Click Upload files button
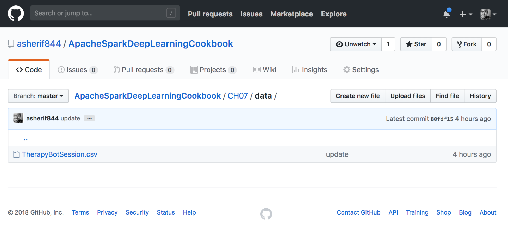The height and width of the screenshot is (227, 508). point(408,96)
